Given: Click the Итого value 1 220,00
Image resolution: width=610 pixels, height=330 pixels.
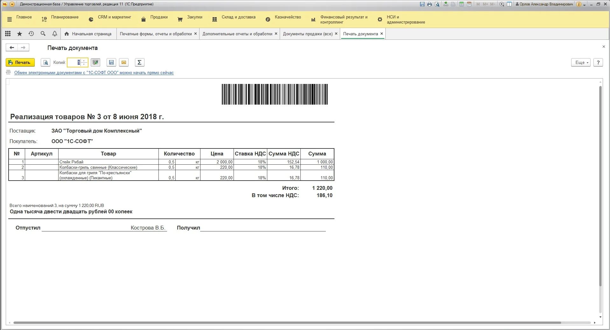Looking at the screenshot, I should tap(322, 188).
